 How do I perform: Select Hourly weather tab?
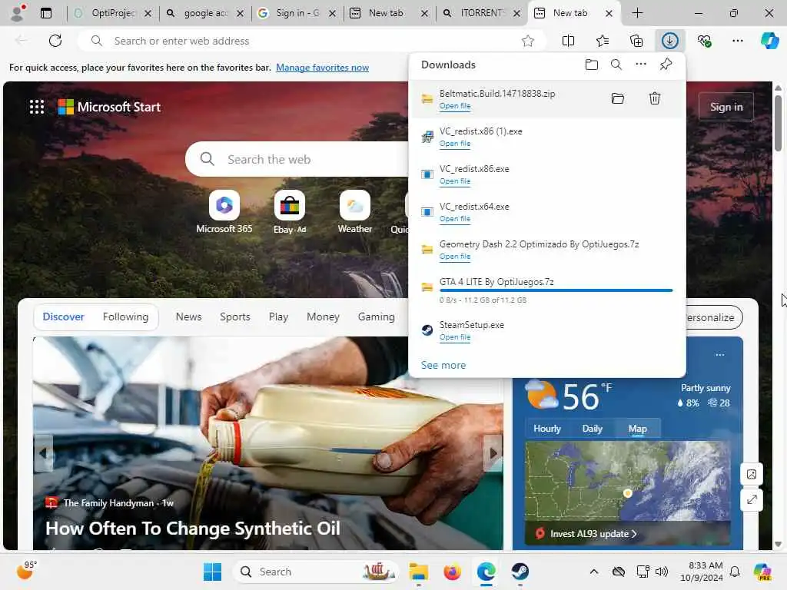(x=546, y=429)
